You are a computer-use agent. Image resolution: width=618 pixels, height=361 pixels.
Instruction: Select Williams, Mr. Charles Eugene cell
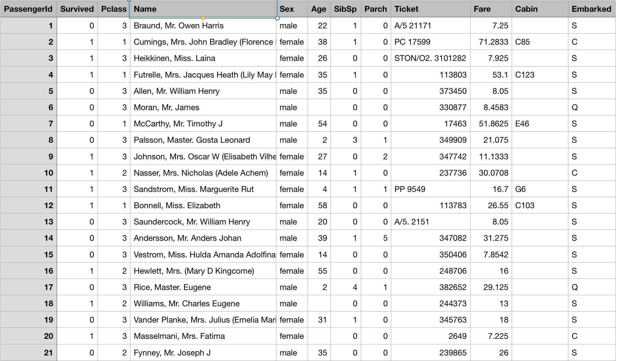tap(203, 303)
